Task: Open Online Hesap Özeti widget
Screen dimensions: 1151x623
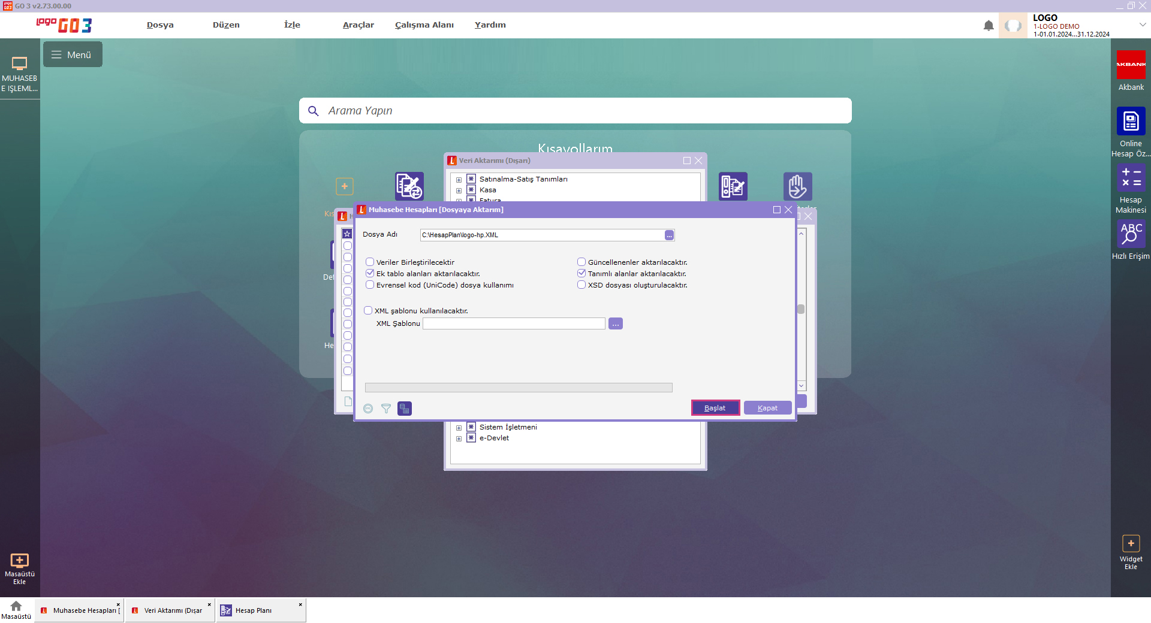Action: point(1131,122)
